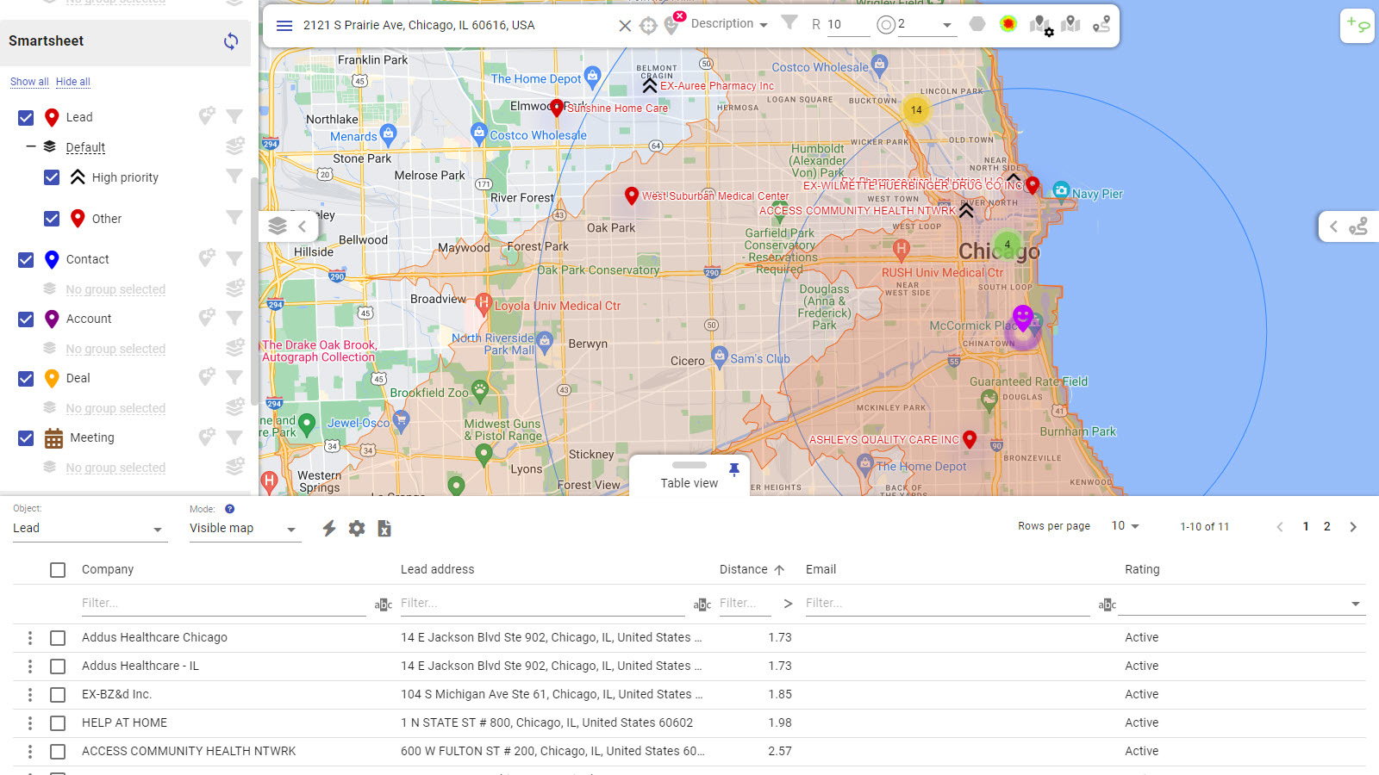Uncheck the Lead layer checkbox
1379x775 pixels.
pos(26,117)
